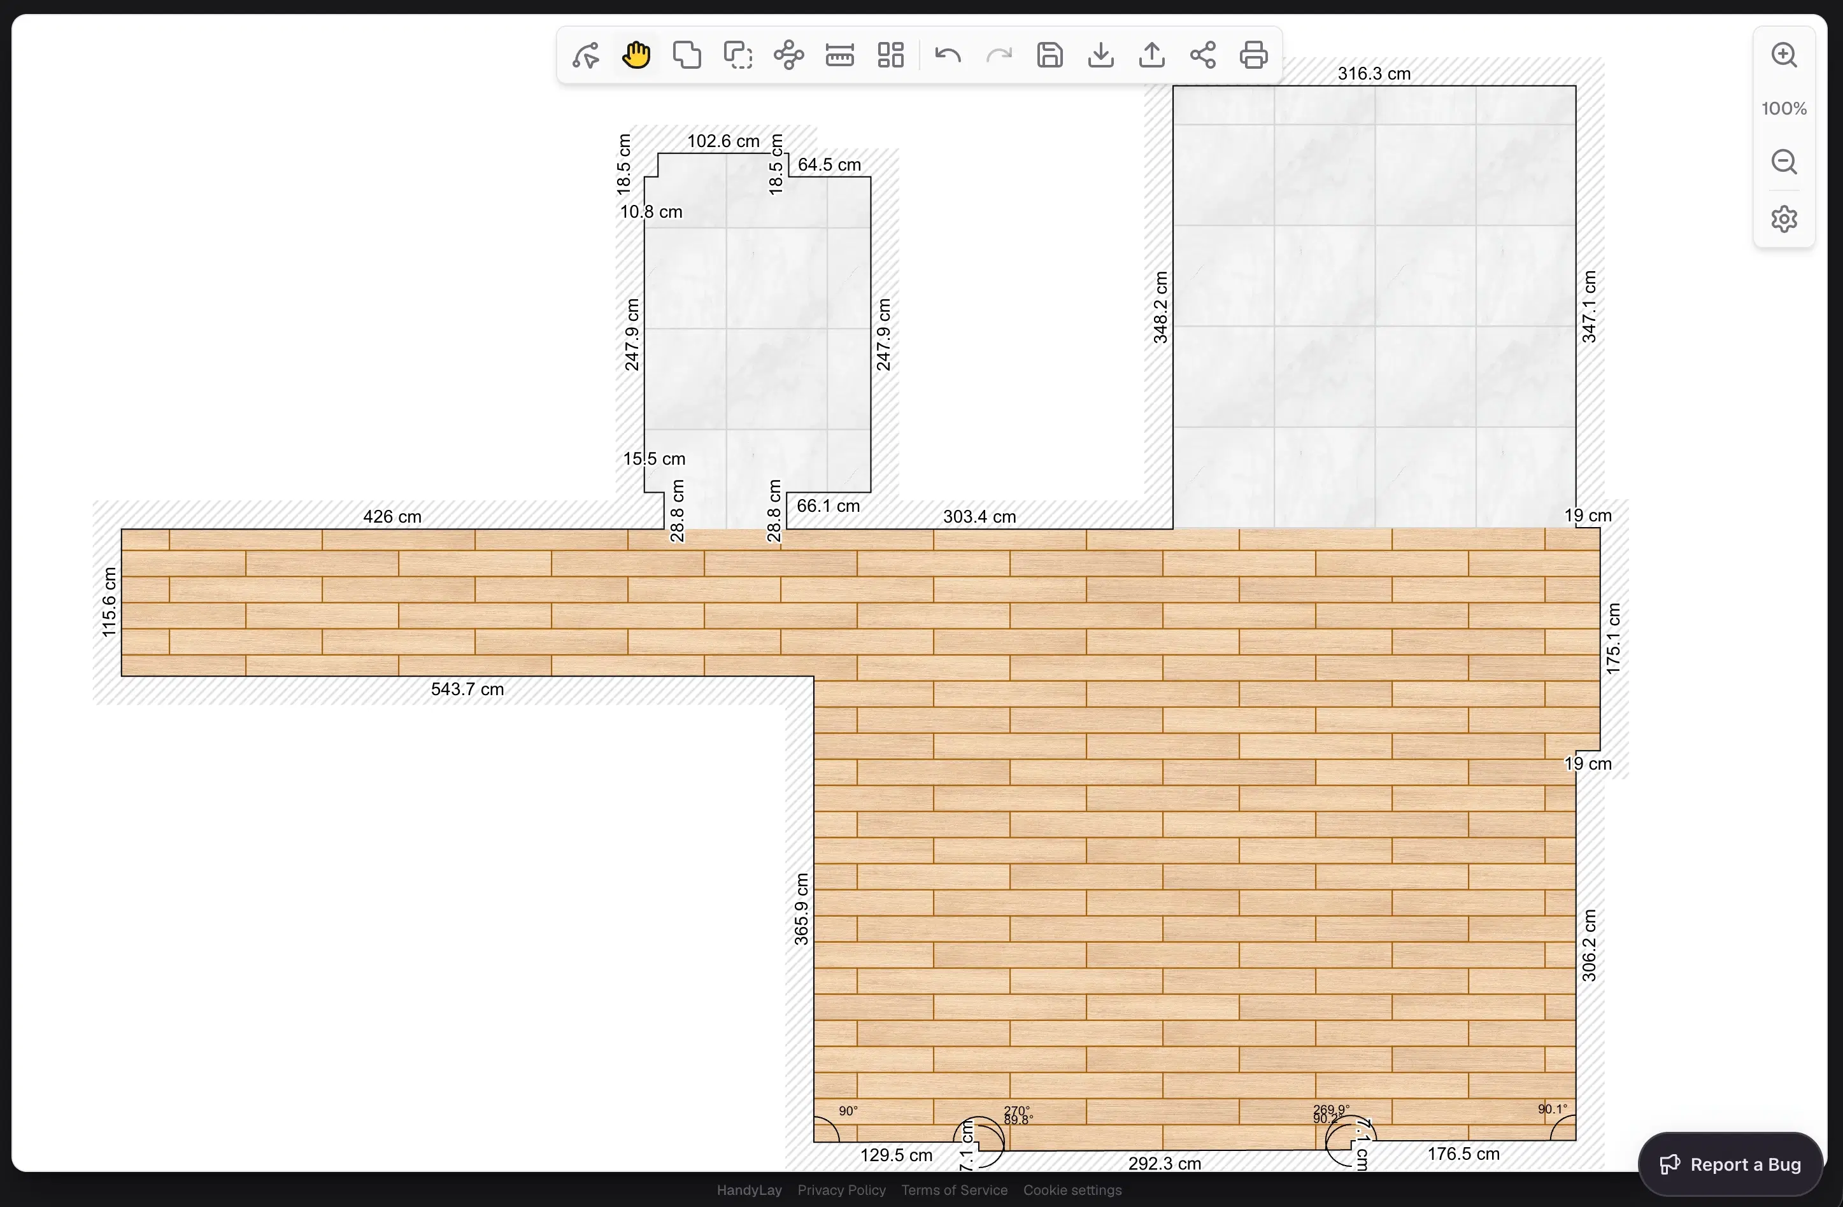Activate the hand pan tool
Viewport: 1843px width, 1207px height.
637,56
